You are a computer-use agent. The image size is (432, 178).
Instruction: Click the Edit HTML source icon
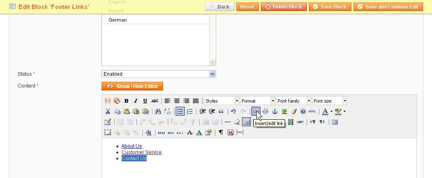[x=312, y=111]
